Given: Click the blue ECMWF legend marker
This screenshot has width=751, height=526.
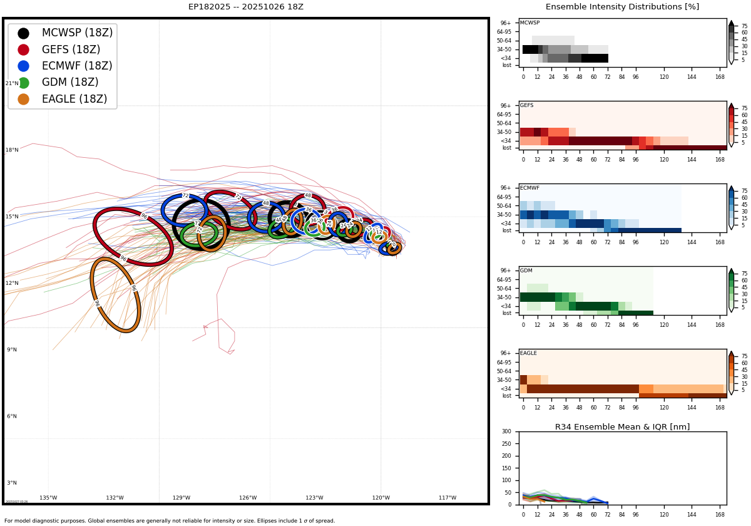Looking at the screenshot, I should [23, 66].
